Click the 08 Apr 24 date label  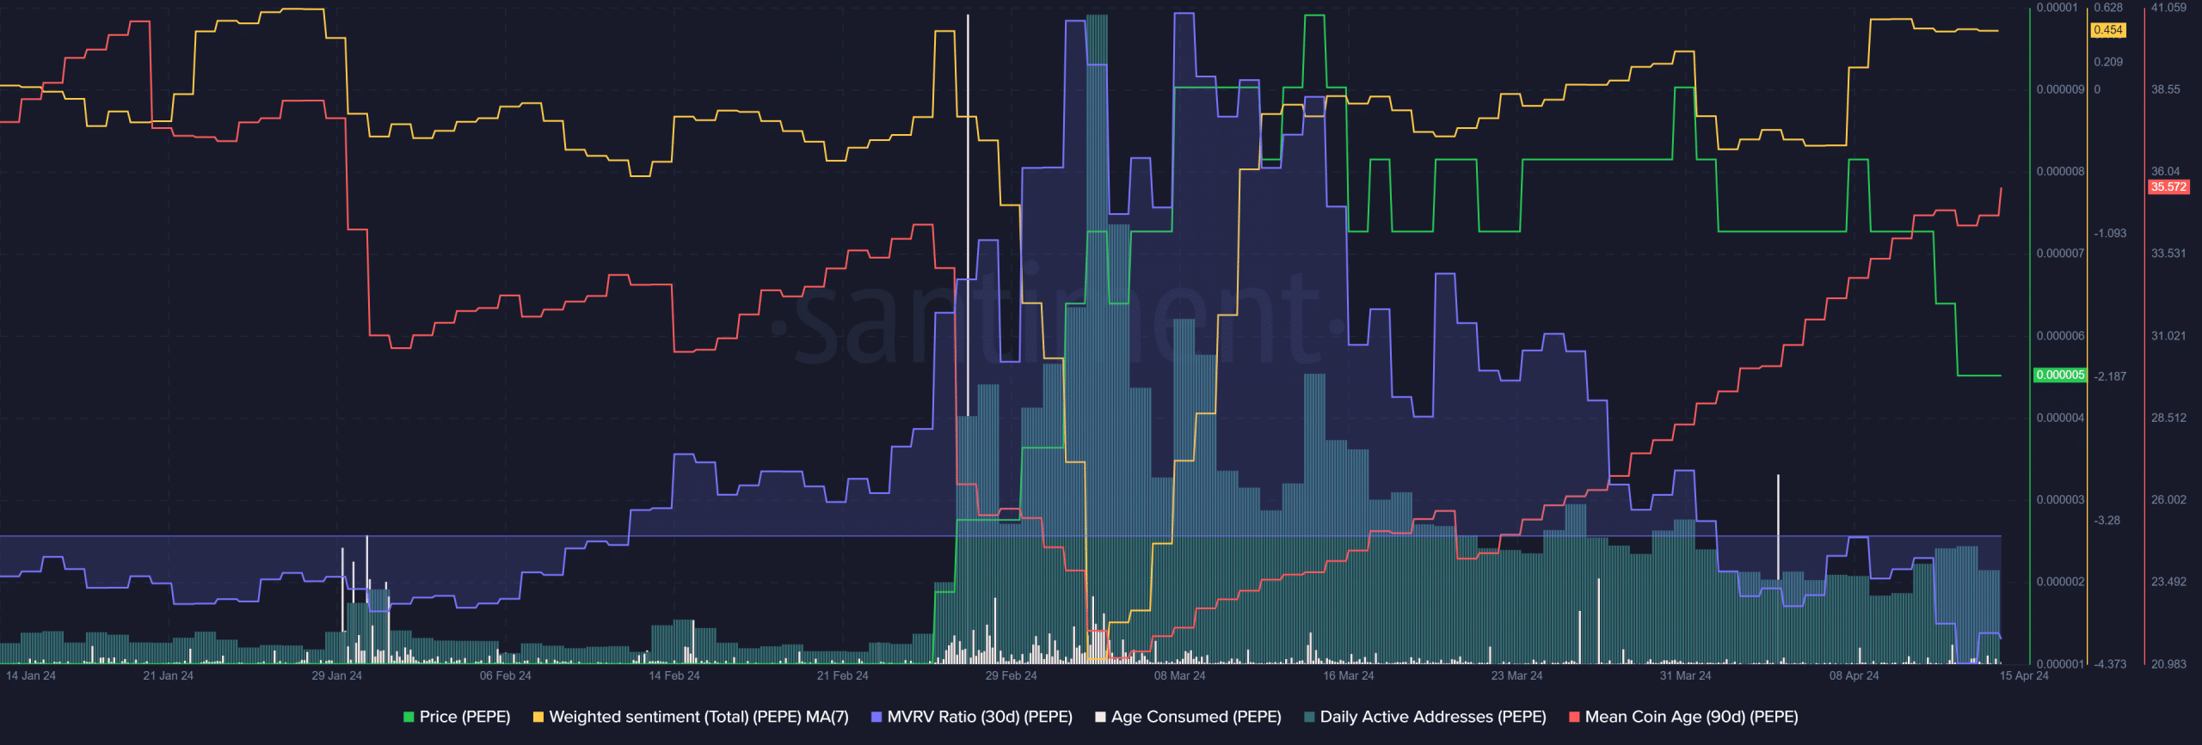coord(1854,675)
